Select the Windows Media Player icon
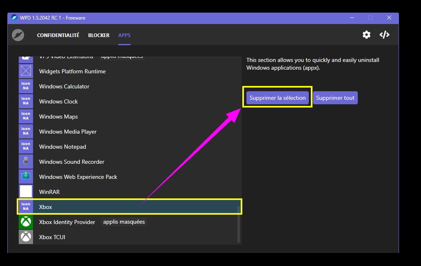This screenshot has height=266, width=421. 26,131
